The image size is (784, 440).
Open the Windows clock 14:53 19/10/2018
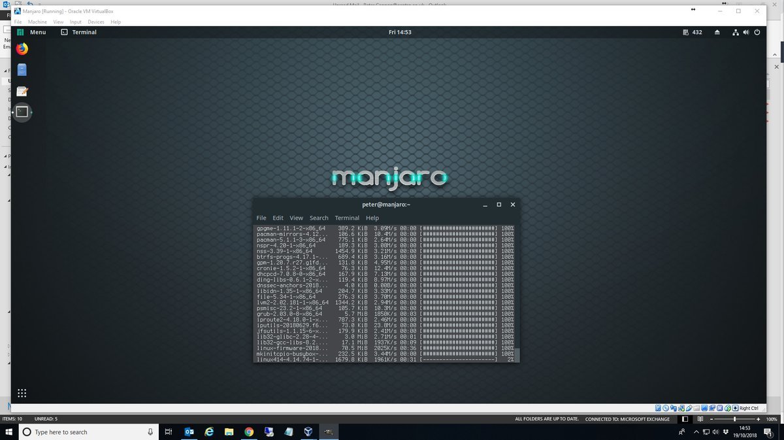[x=744, y=432]
